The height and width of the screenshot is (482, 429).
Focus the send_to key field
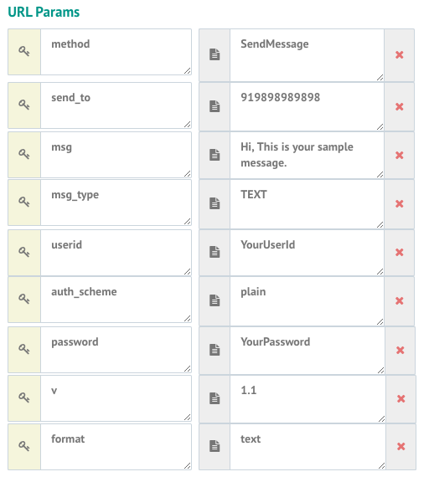click(116, 105)
